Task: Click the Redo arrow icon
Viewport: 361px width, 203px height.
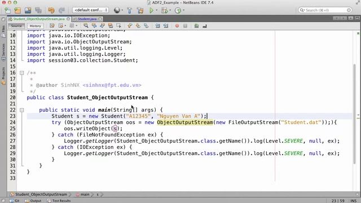Action: [61, 10]
